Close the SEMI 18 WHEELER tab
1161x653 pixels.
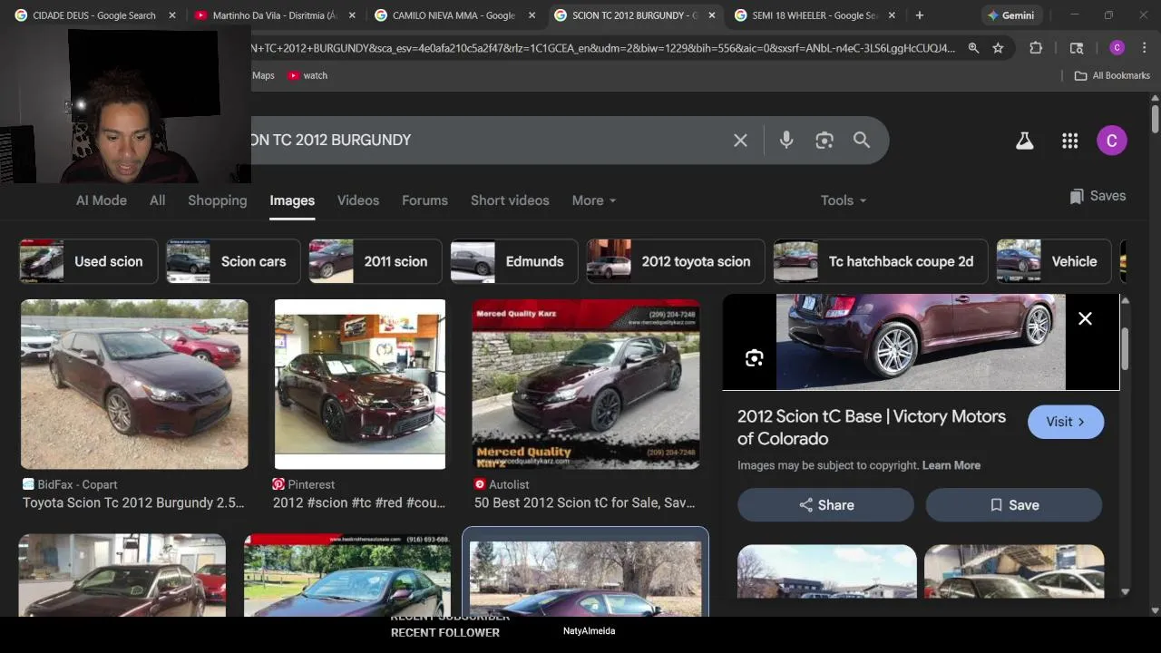892,15
